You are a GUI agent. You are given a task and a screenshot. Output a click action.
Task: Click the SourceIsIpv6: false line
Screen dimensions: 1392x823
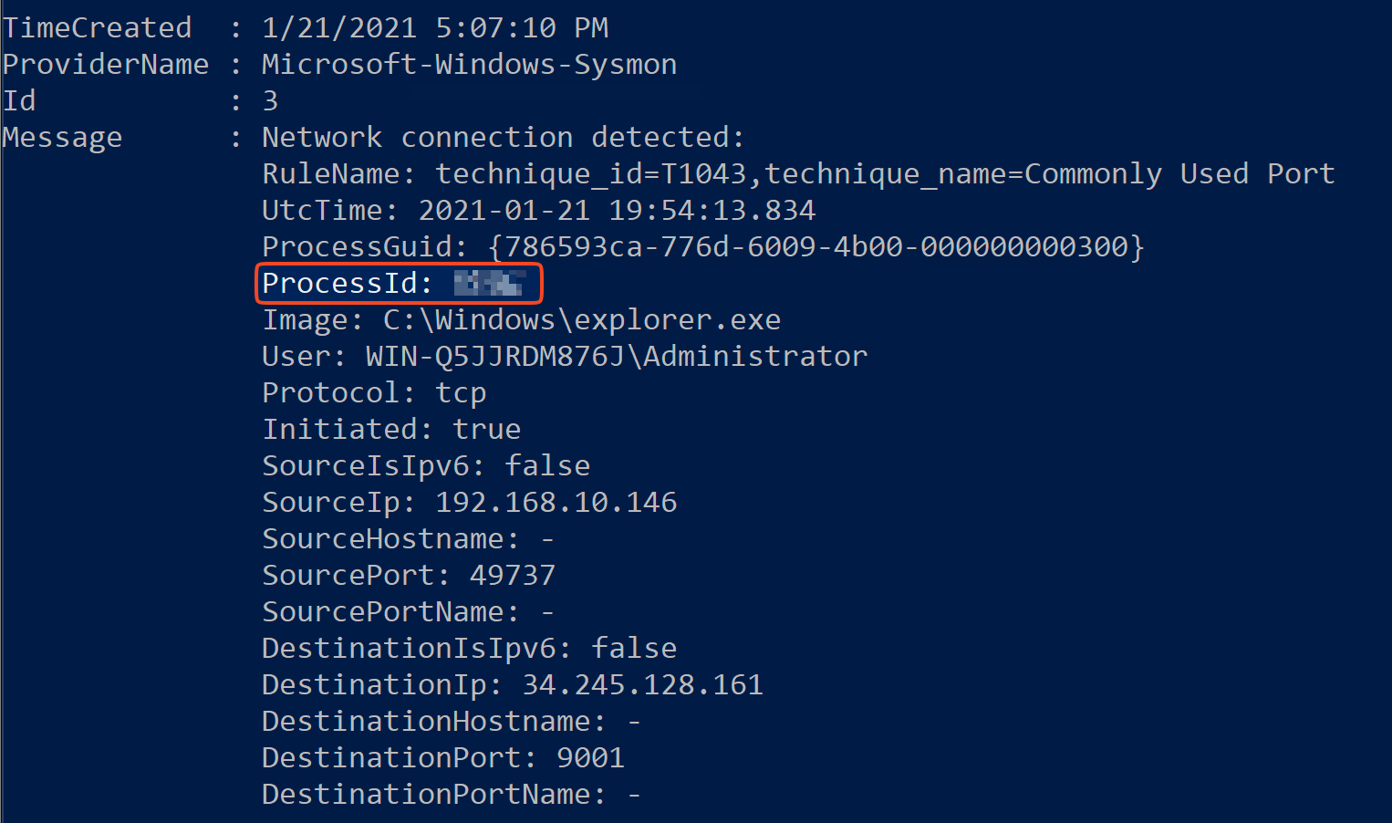tap(426, 466)
